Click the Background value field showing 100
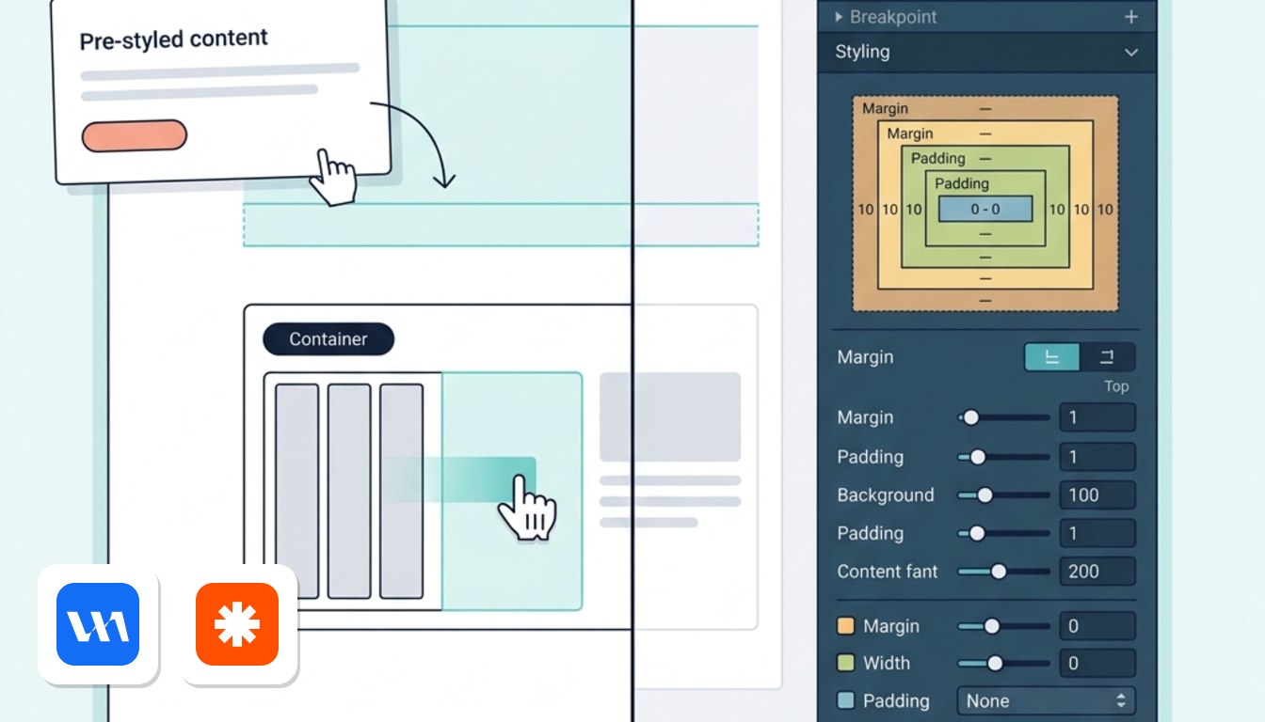This screenshot has height=722, width=1265. pos(1097,494)
